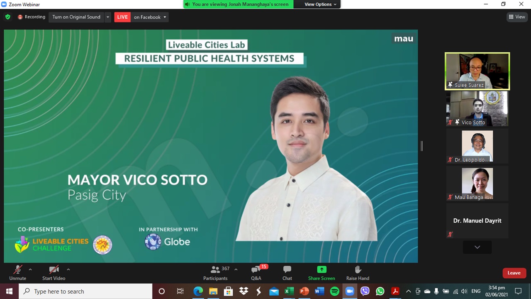Click 'RESILIENT PUBLIC HEALTH SYSTEMS' slide title
531x299 pixels.
tap(209, 59)
